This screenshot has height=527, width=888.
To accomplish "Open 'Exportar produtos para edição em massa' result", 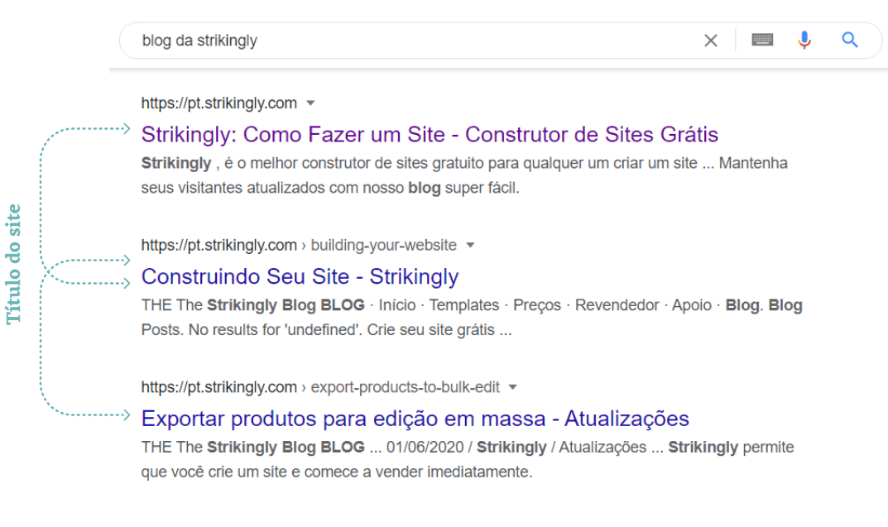I will tap(415, 419).
